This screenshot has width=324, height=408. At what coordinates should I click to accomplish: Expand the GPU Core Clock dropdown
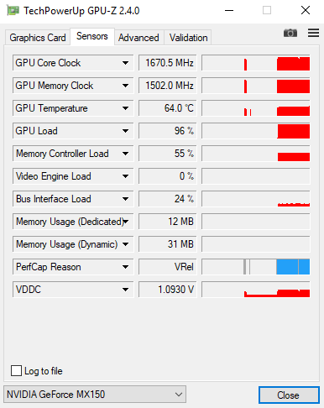point(125,63)
